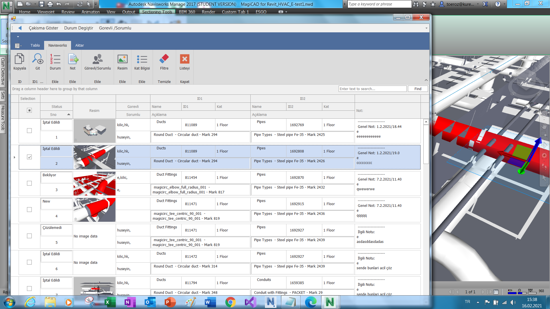
Task: Open the user account dropdown toeroz@kure
Action: click(x=478, y=4)
